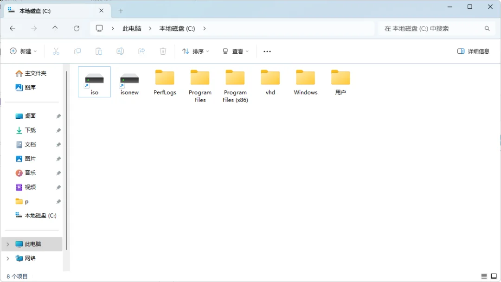Select the 本地磁盘 (C:) tab
501x282 pixels.
tap(58, 11)
